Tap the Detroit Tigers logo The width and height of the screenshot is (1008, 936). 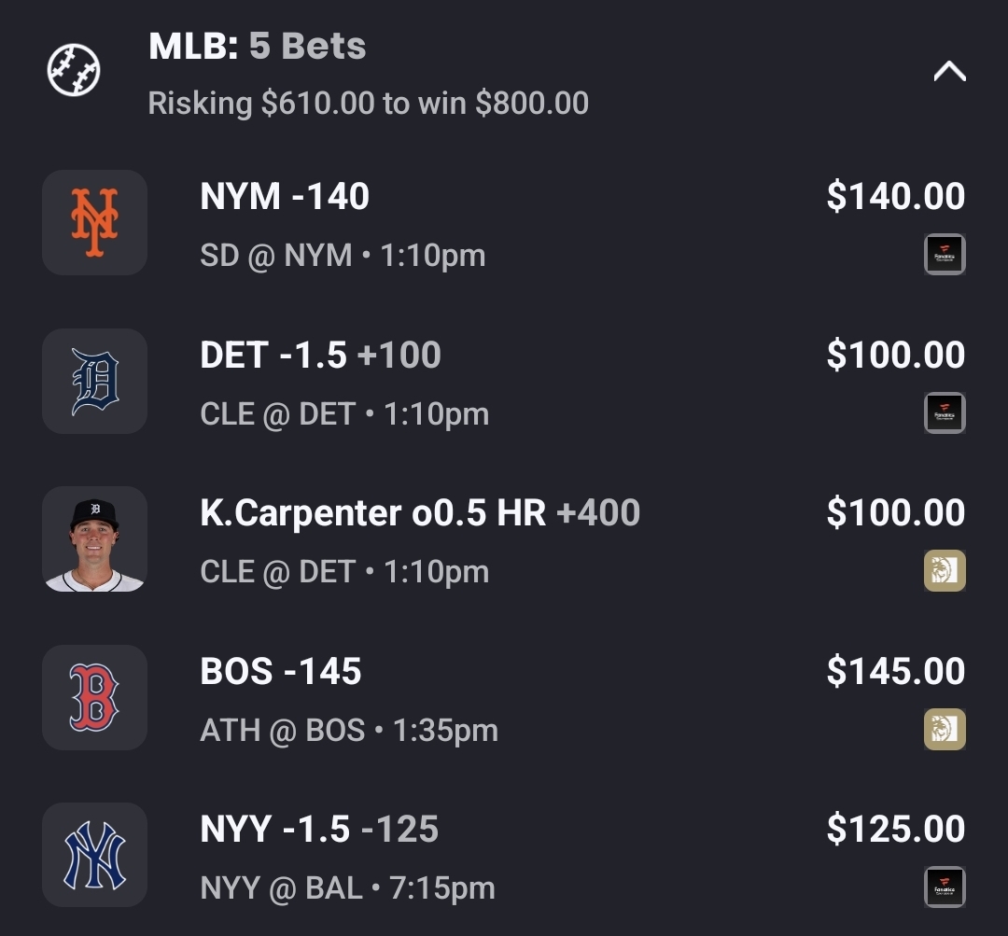coord(94,381)
